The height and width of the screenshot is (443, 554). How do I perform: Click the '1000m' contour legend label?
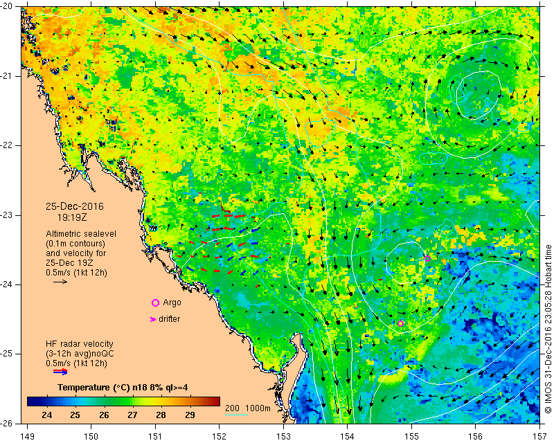pos(258,408)
